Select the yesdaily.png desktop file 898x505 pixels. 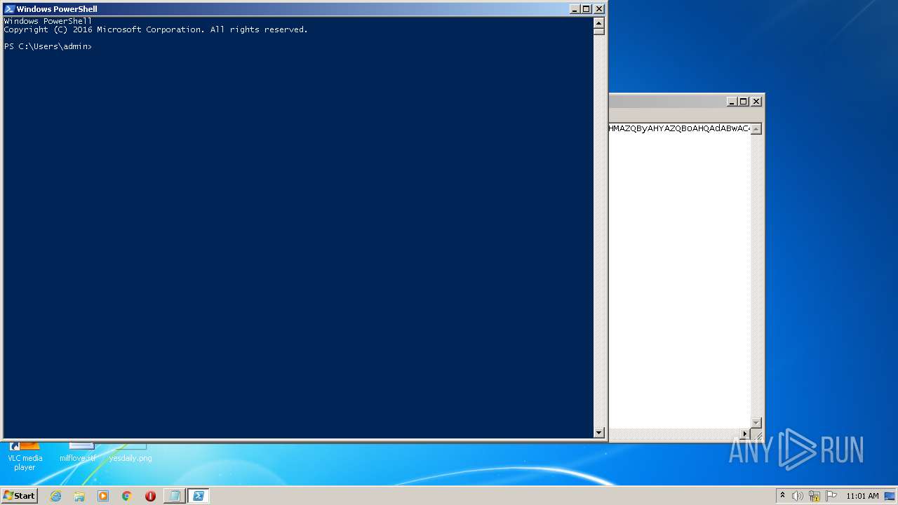(x=130, y=453)
